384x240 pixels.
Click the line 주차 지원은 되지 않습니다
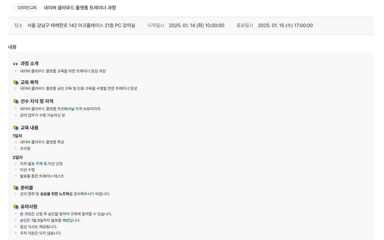coord(41,233)
